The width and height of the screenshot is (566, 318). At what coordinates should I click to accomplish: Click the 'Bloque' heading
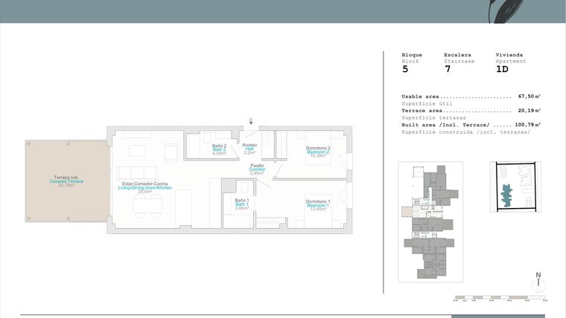click(412, 55)
